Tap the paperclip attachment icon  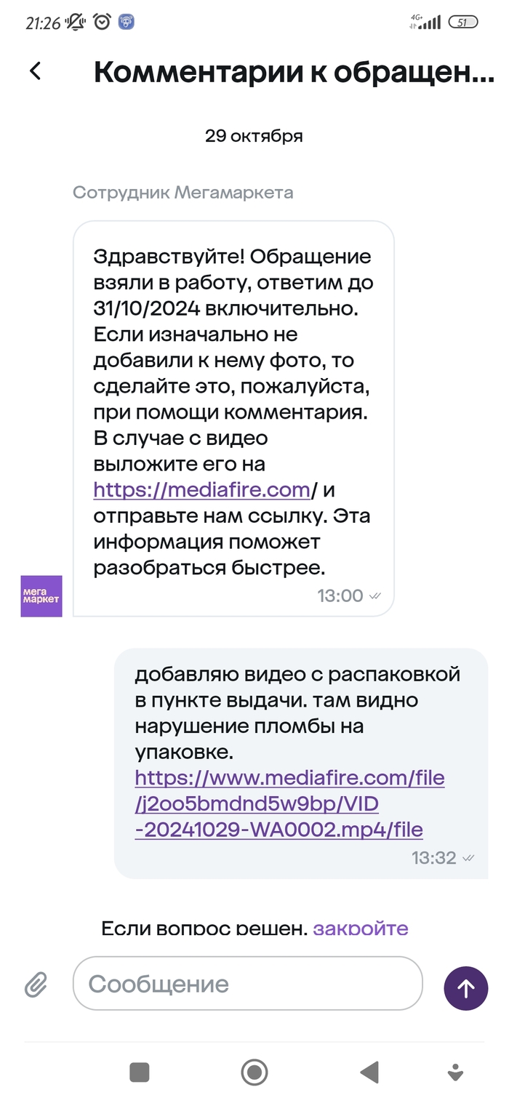click(x=36, y=985)
